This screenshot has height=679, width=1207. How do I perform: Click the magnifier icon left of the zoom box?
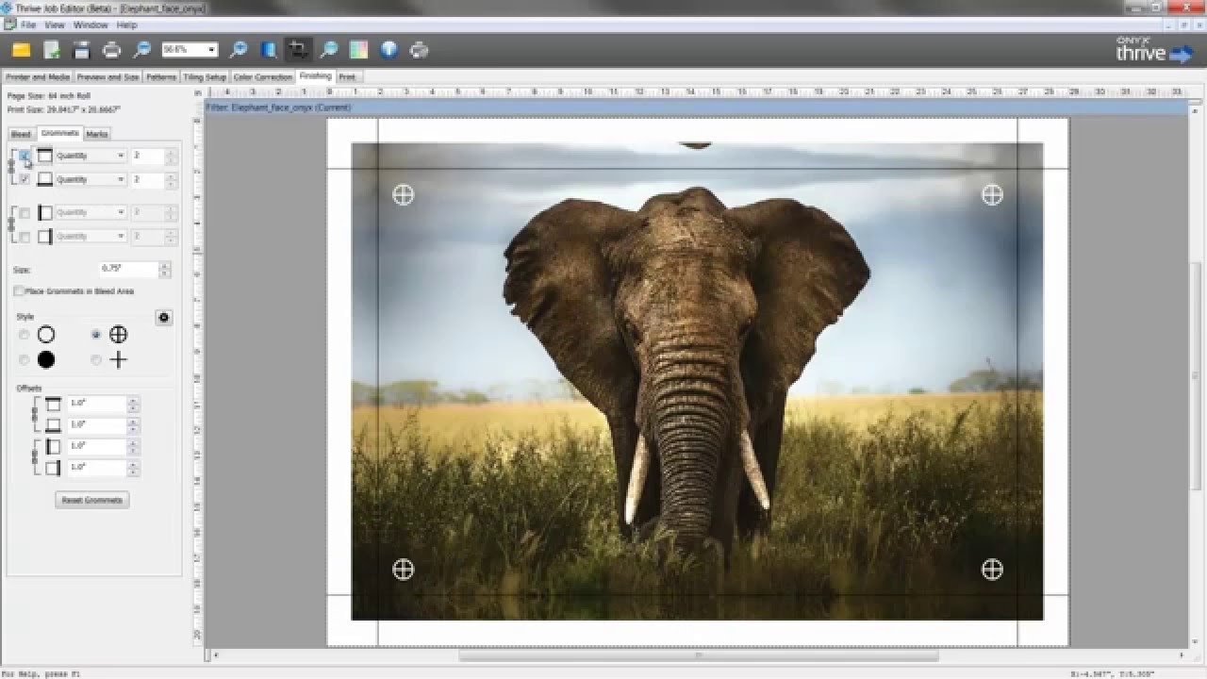pyautogui.click(x=142, y=50)
